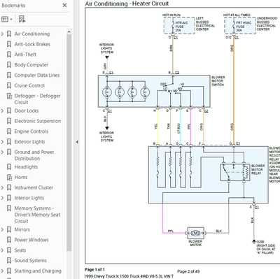The height and width of the screenshot is (279, 280).
Task: Expand Ground and Power Distribution bookmark
Action: click(2, 152)
